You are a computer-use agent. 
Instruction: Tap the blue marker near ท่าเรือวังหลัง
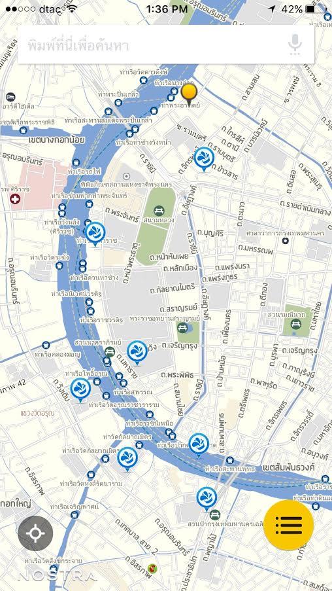(95, 234)
